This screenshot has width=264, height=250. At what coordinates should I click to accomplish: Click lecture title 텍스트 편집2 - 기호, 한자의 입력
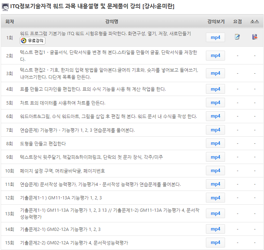tap(109, 74)
